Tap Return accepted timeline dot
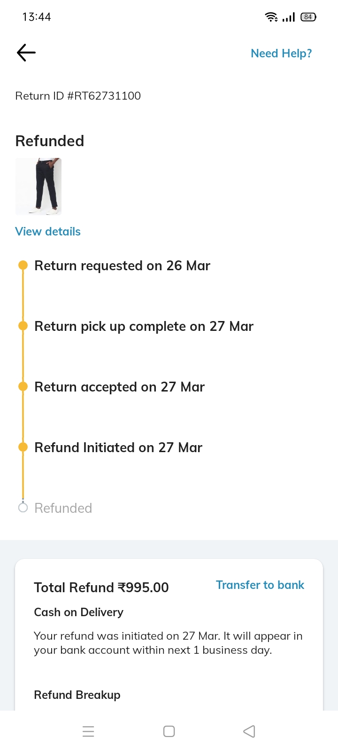This screenshot has height=752, width=338. (23, 387)
